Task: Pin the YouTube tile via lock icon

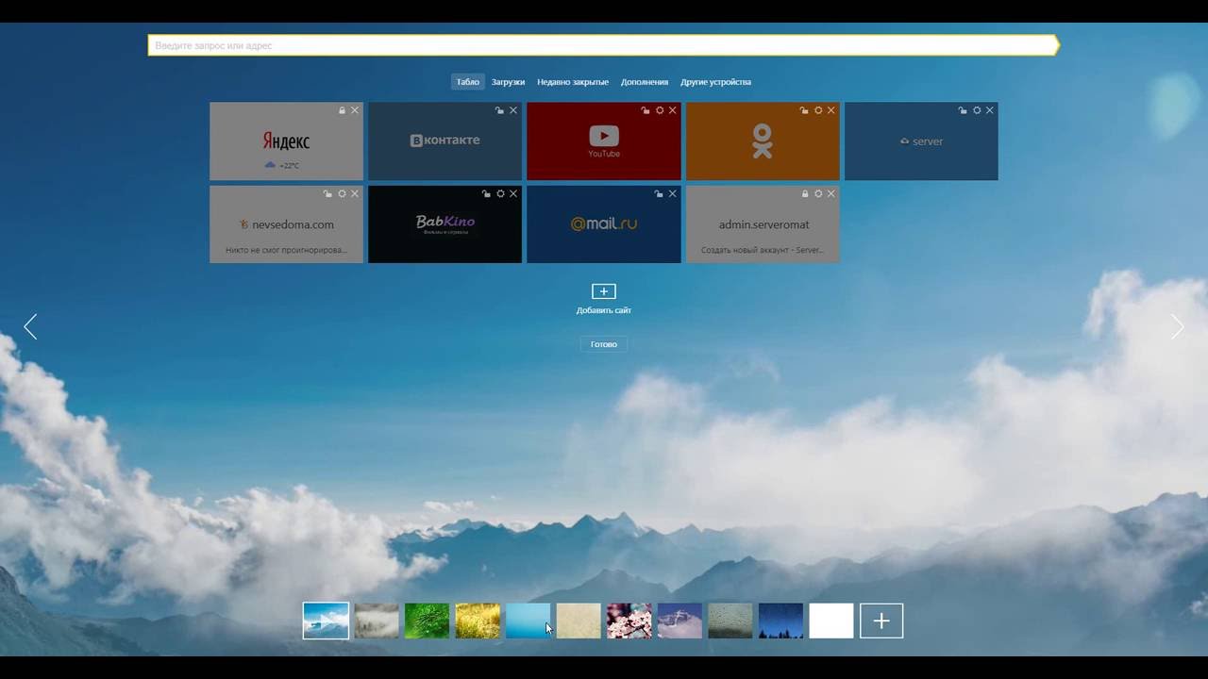Action: (646, 110)
